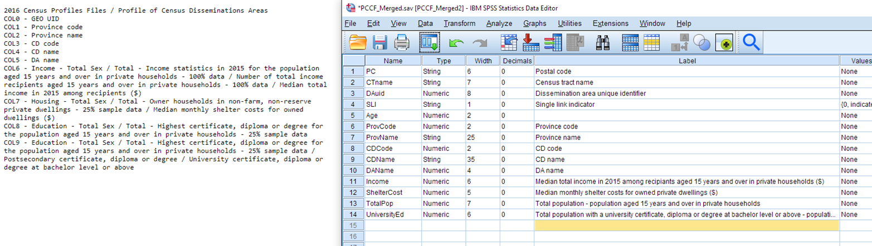Click the '{0, indicate' Values cell for SLI
872x246 pixels.
point(855,104)
